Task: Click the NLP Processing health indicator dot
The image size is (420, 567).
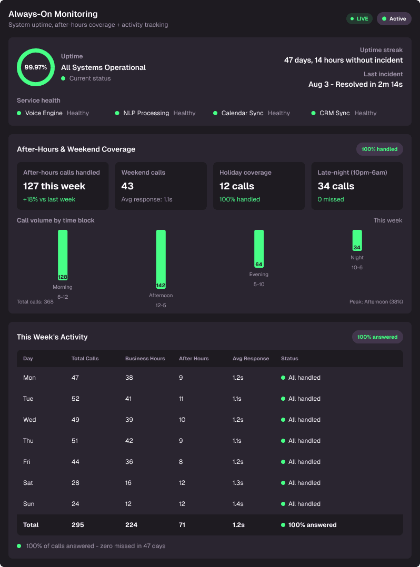Action: pyautogui.click(x=117, y=113)
